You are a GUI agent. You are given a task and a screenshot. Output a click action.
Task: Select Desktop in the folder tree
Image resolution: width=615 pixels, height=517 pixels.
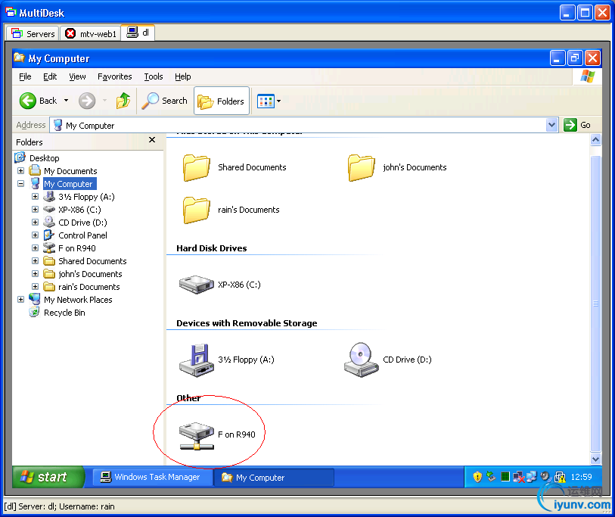[x=45, y=158]
